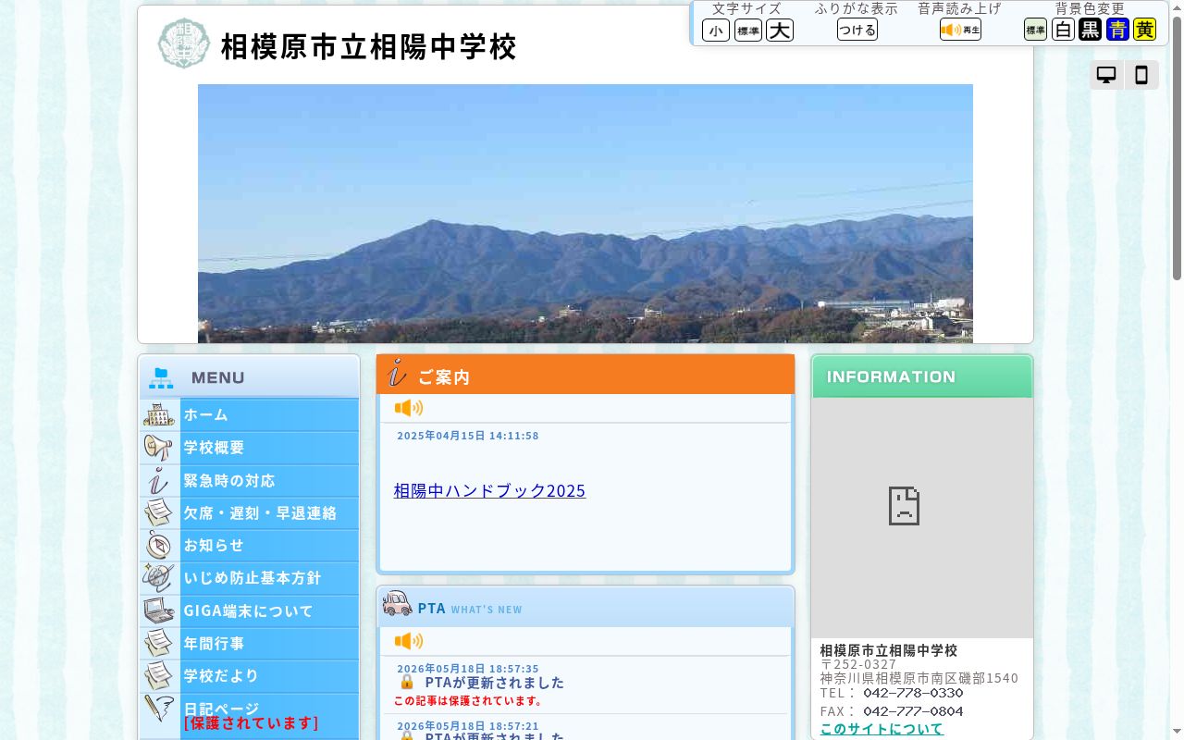This screenshot has height=740, width=1184.
Task: Click the mountain banner photo
Action: point(586,214)
